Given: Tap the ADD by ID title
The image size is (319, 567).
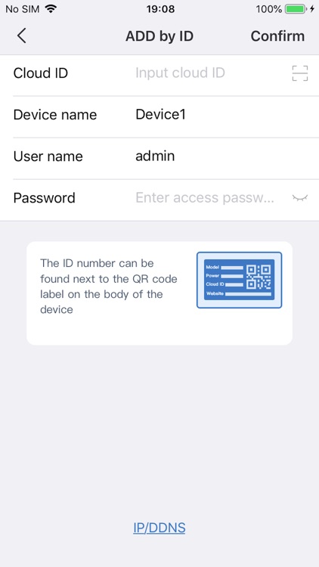Looking at the screenshot, I should click(159, 36).
